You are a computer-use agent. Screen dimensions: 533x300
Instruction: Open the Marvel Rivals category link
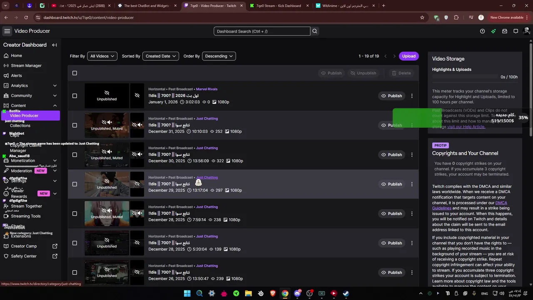[x=207, y=89]
